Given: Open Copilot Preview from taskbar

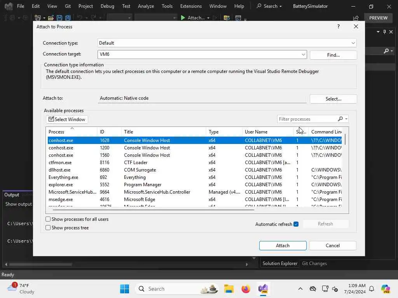Looking at the screenshot, I should click(386, 289).
